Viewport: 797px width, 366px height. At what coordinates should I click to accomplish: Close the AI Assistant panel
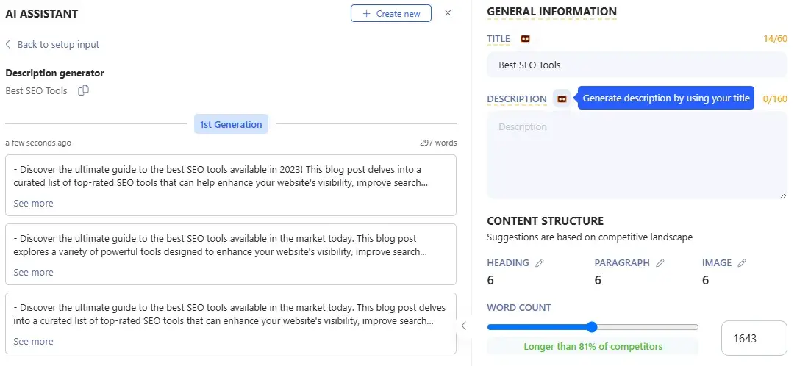(448, 13)
